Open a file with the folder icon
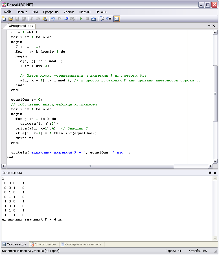The height and width of the screenshot is (255, 219). 10,19
